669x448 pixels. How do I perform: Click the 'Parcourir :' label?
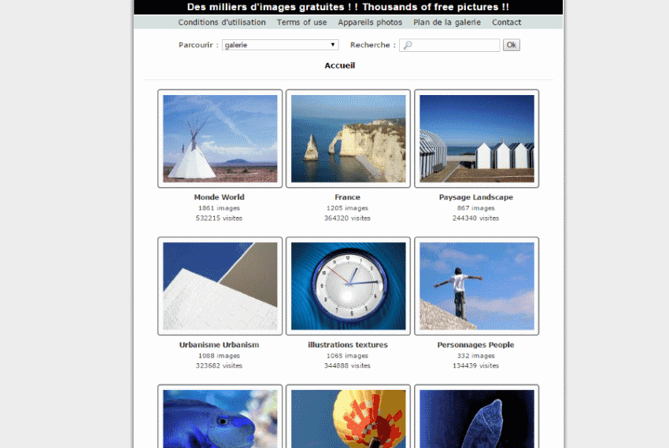pyautogui.click(x=198, y=45)
